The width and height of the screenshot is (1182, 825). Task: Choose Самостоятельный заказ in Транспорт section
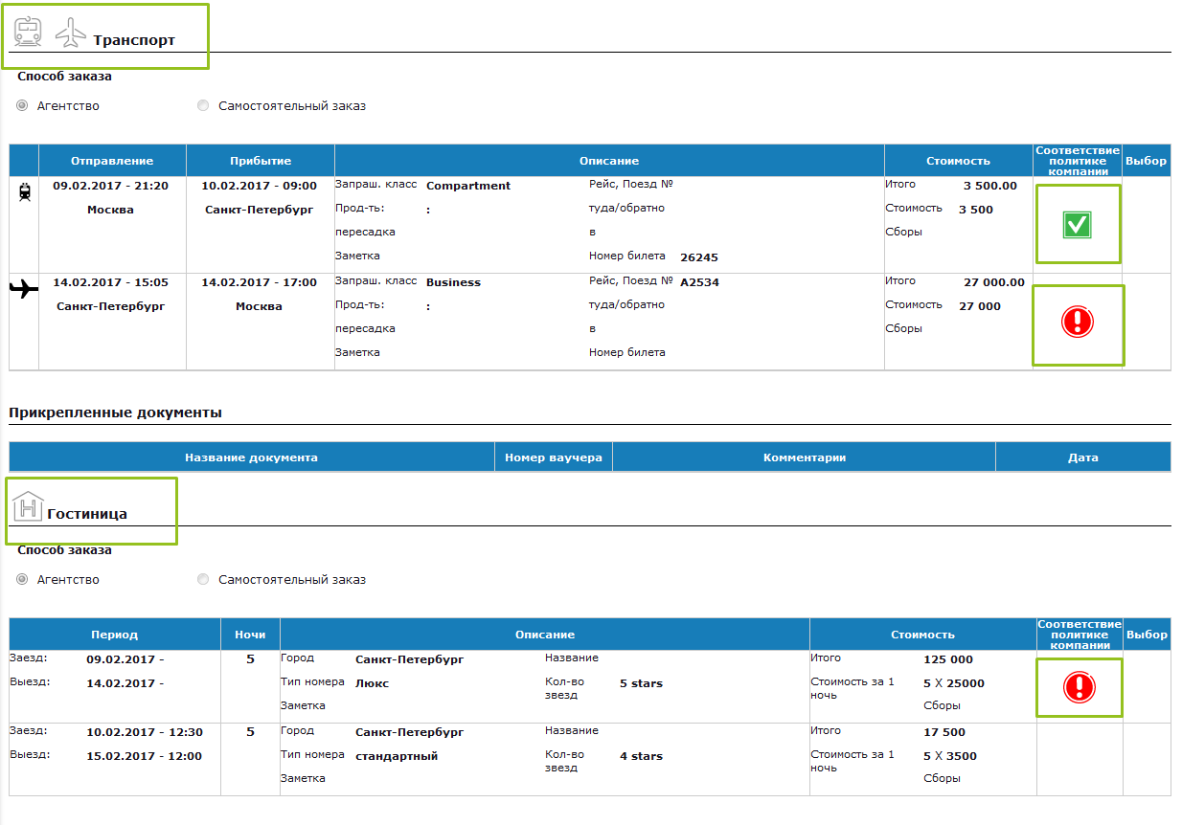[x=203, y=106]
